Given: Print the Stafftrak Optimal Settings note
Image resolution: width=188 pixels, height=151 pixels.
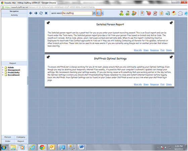Looking at the screenshot, I should coord(162,84).
